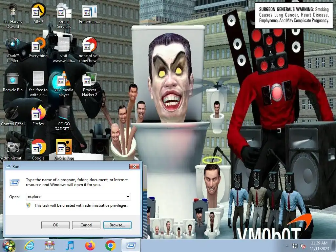Open the network status tray icon
The image size is (336, 252).
295,246
